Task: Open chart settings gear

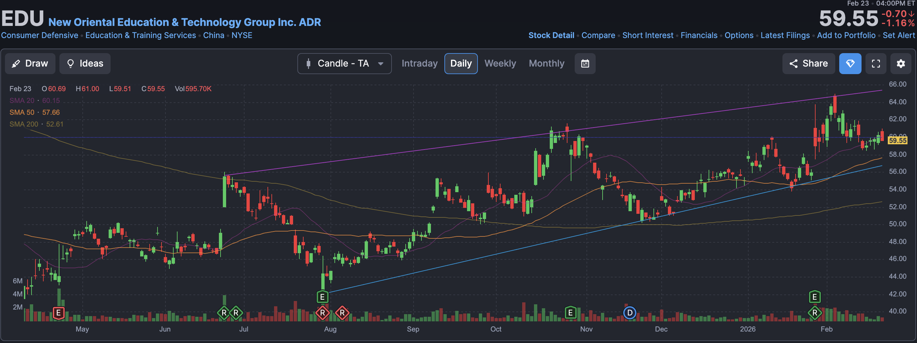Action: (x=901, y=63)
